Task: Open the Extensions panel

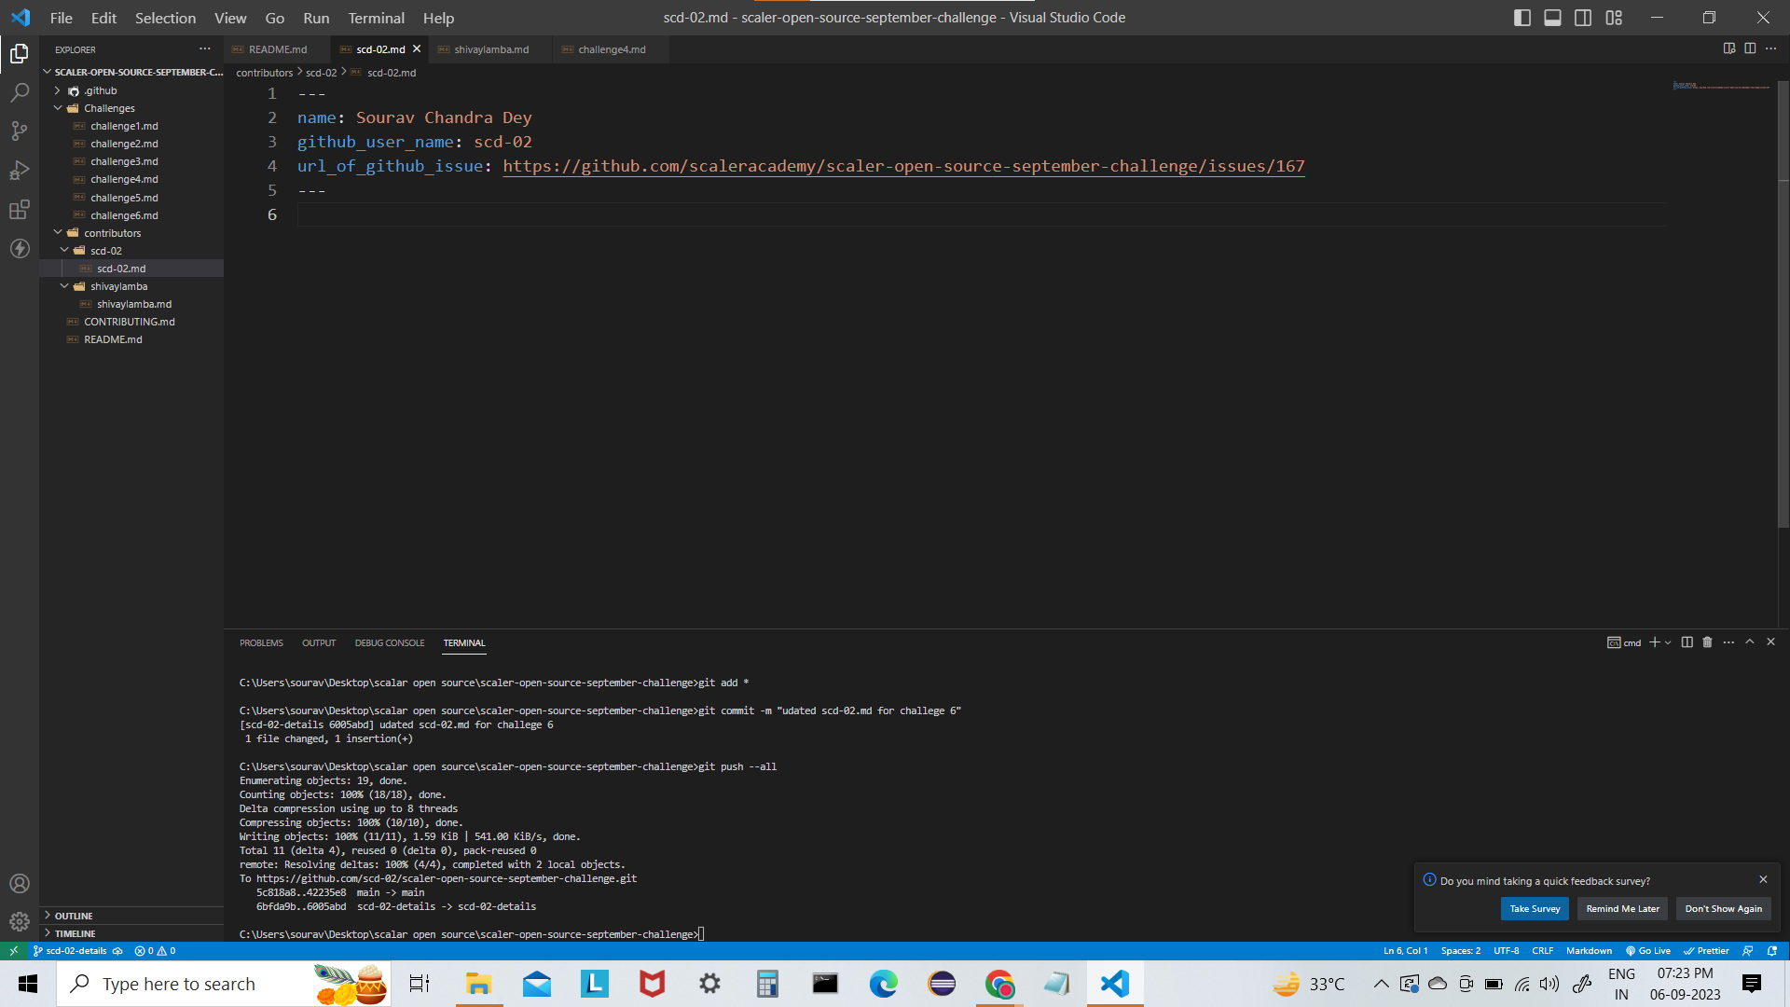Action: coord(19,209)
